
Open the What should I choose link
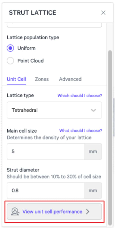[81, 131]
